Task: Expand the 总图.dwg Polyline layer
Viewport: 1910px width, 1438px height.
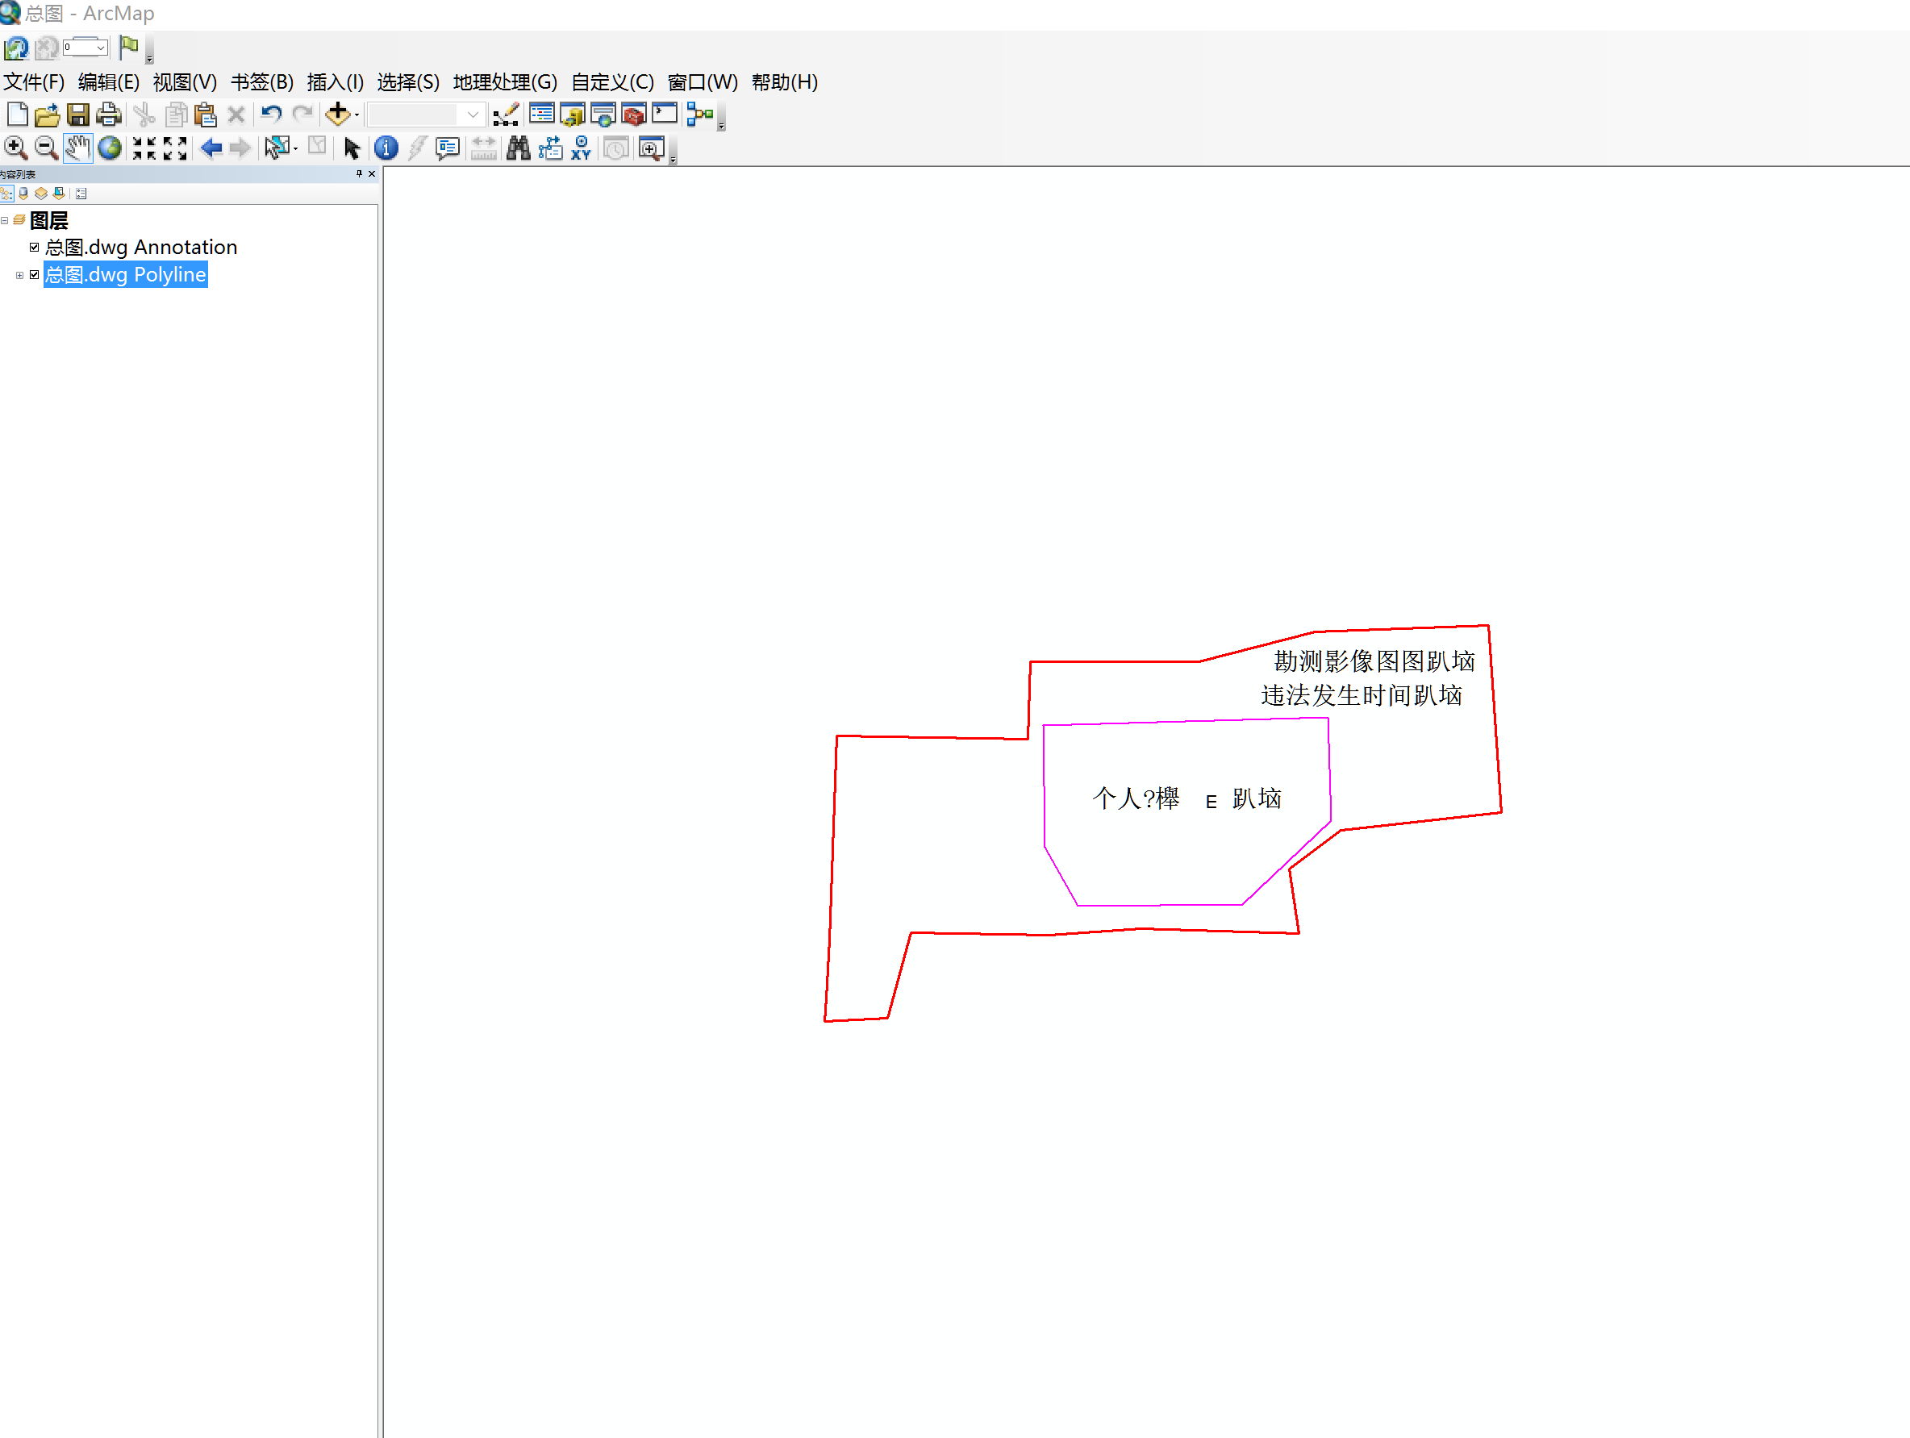Action: (20, 275)
